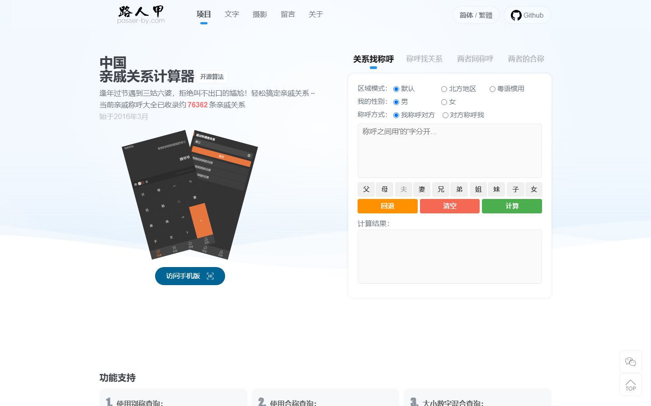This screenshot has width=651, height=406.
Task: Click the 计算结果 output box
Action: [x=450, y=257]
